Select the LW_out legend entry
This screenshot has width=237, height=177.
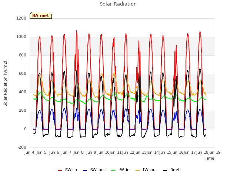[146, 170]
